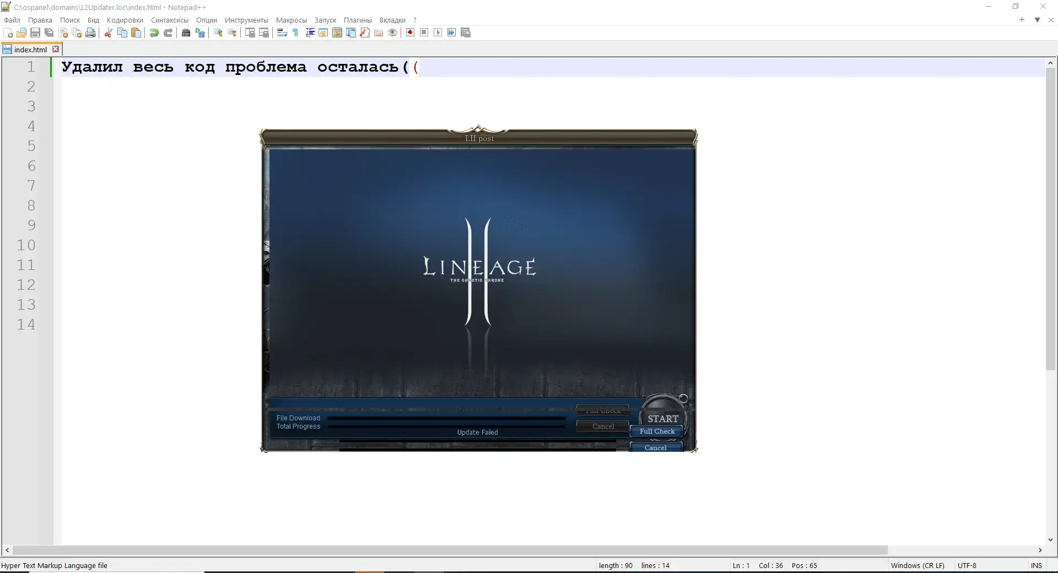Click blue Cancel button in launcher
This screenshot has height=573, width=1058.
click(656, 447)
